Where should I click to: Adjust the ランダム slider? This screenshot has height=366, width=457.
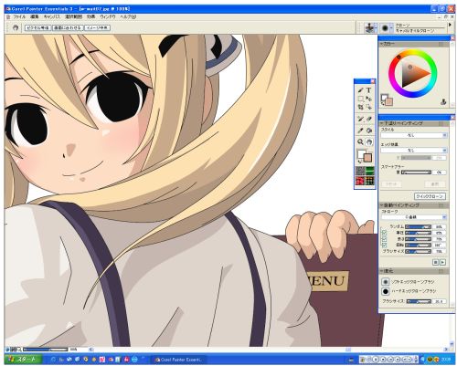pyautogui.click(x=418, y=227)
